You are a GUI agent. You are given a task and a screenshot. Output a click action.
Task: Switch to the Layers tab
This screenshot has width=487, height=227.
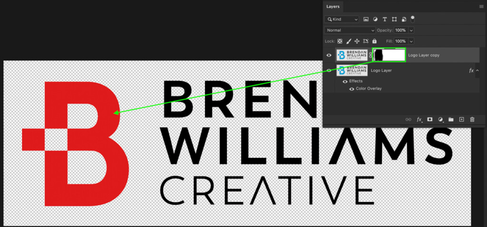click(x=333, y=7)
